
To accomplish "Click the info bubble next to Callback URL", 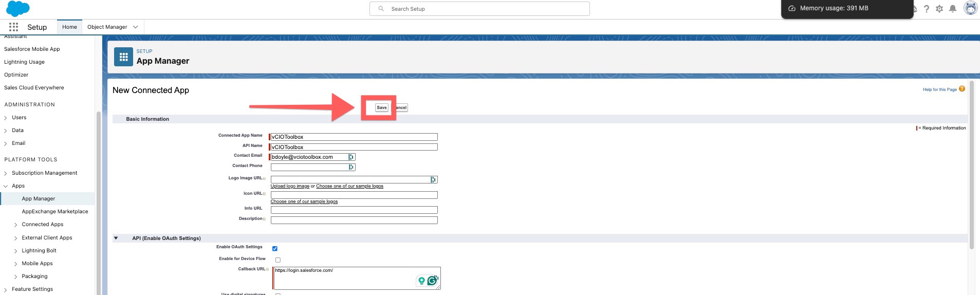I will (x=268, y=270).
